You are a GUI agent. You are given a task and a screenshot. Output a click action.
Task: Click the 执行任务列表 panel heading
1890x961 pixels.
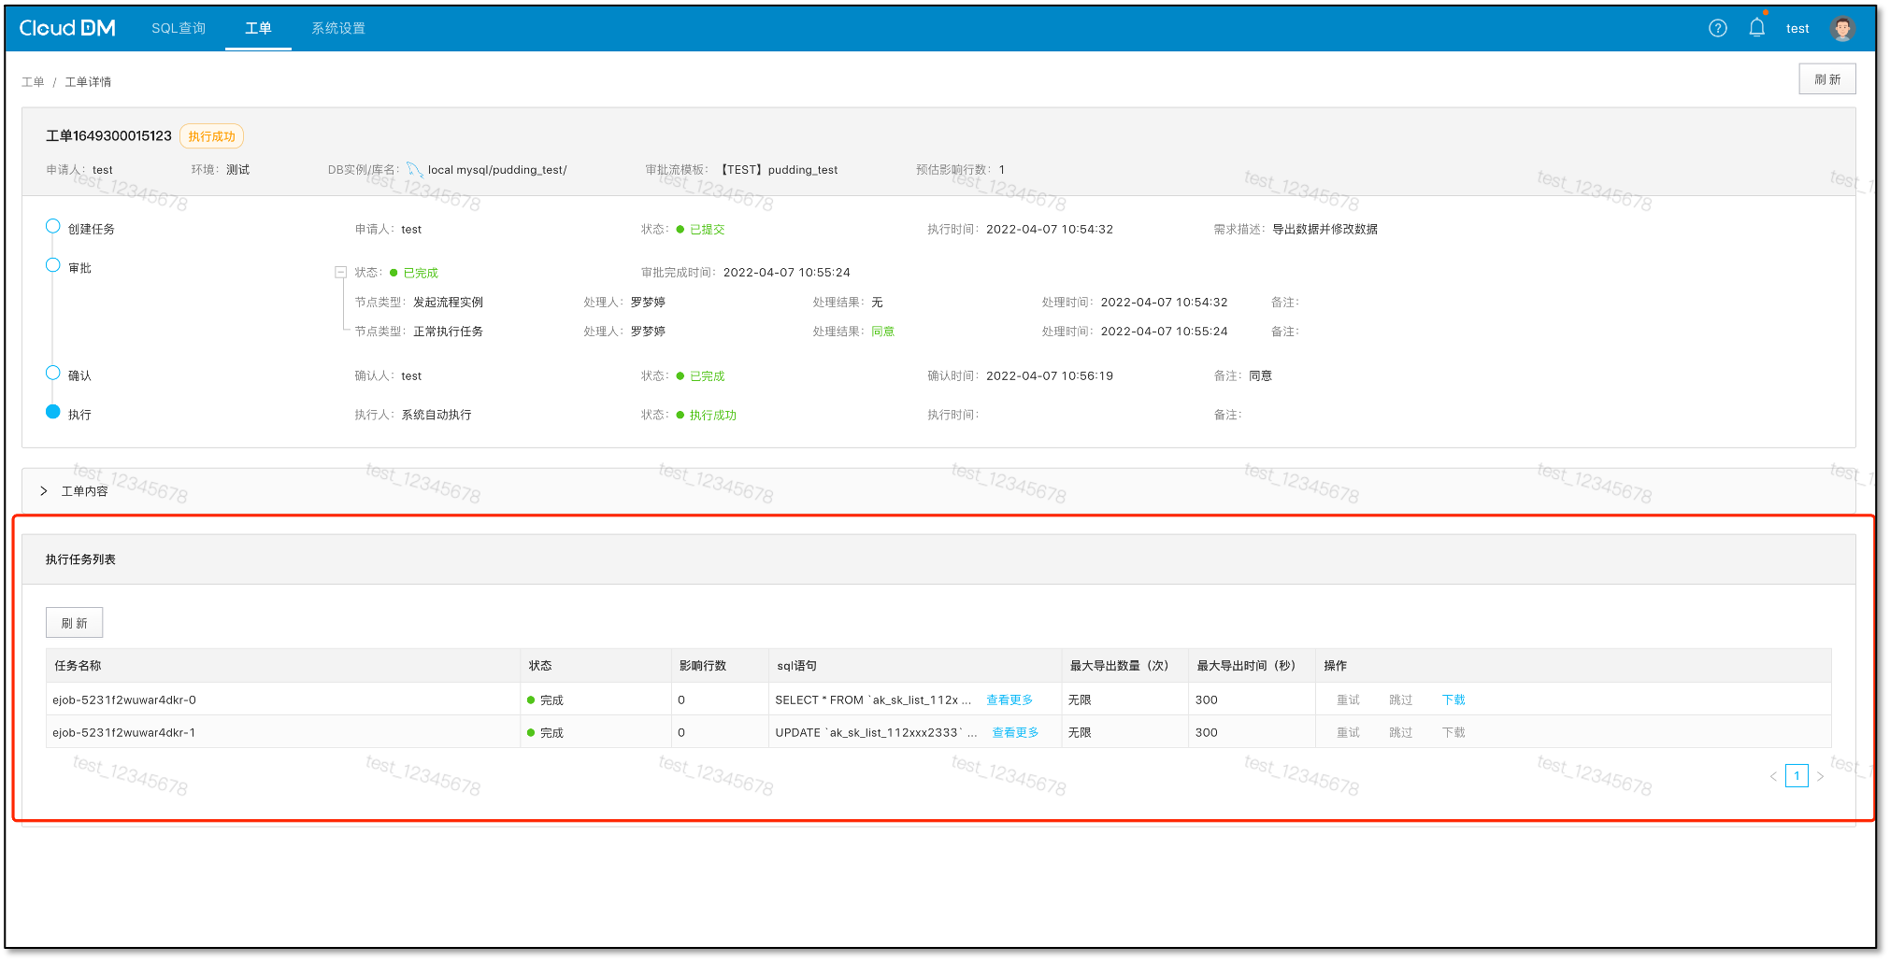pyautogui.click(x=80, y=559)
